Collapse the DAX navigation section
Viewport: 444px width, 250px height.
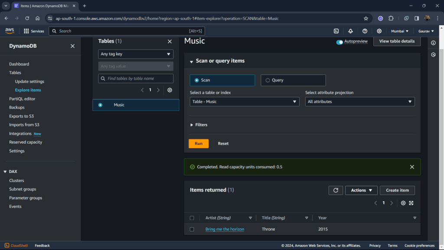pyautogui.click(x=5, y=172)
